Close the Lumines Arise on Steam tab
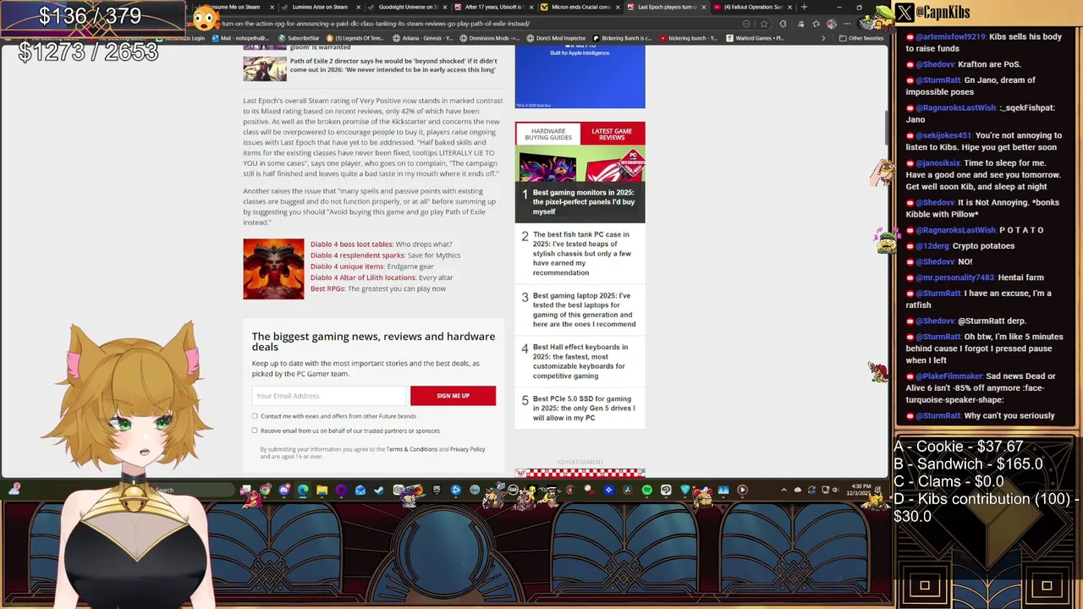The height and width of the screenshot is (609, 1083). click(x=358, y=7)
